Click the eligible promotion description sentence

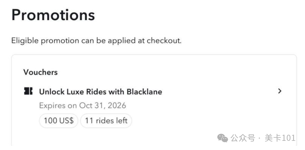coord(97,41)
